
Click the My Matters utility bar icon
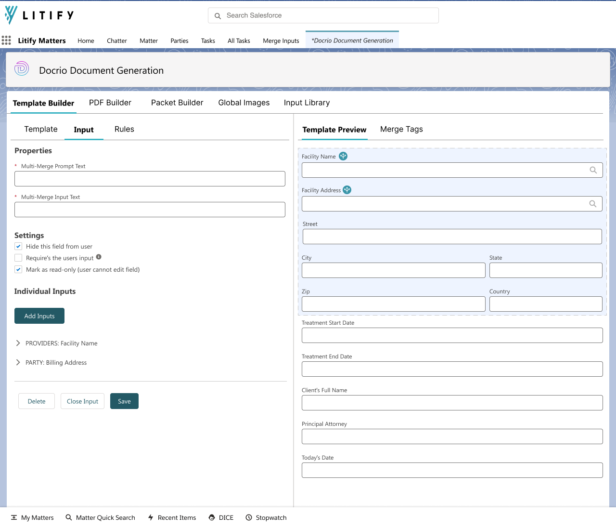click(x=14, y=517)
